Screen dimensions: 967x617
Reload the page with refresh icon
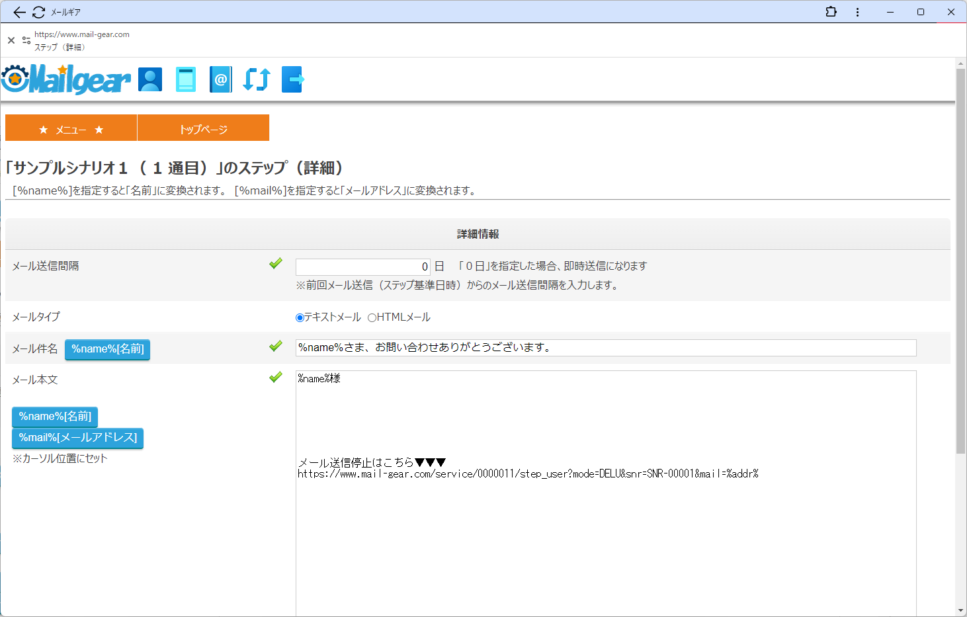point(38,12)
